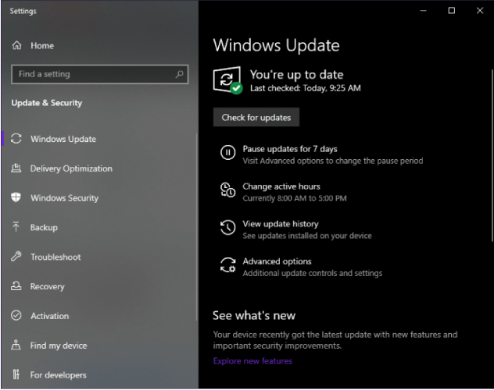Click the search magnifier icon
Viewport: 494px width, 390px height.
180,74
